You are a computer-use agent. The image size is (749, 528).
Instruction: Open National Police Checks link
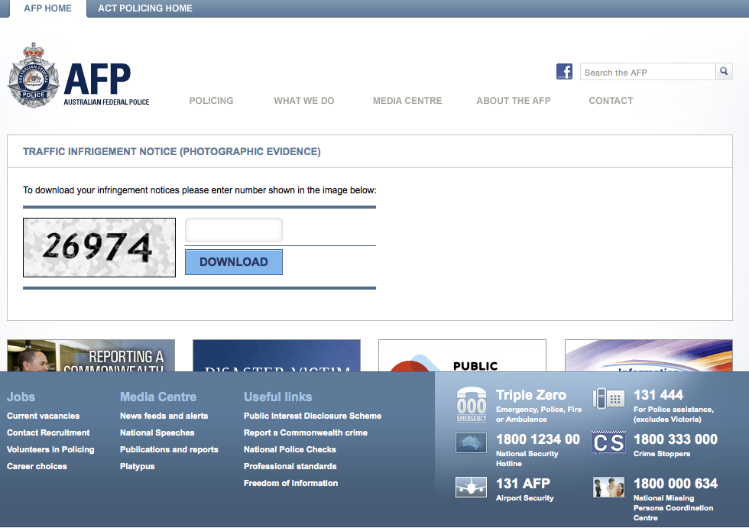[x=290, y=449]
